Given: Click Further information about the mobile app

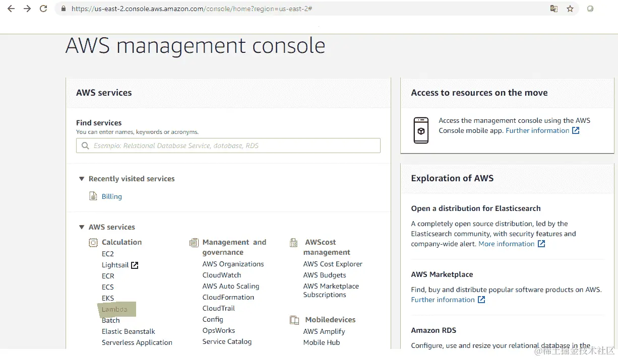Looking at the screenshot, I should [537, 130].
